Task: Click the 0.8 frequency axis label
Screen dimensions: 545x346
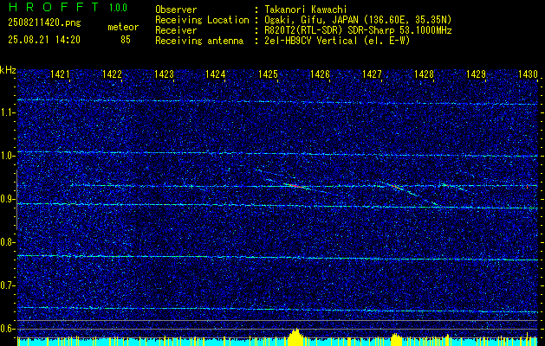Action: [7, 242]
